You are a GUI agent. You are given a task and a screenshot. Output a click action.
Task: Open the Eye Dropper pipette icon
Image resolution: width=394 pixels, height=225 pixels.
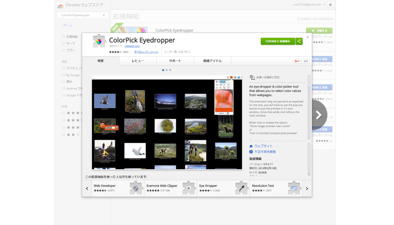point(242,188)
